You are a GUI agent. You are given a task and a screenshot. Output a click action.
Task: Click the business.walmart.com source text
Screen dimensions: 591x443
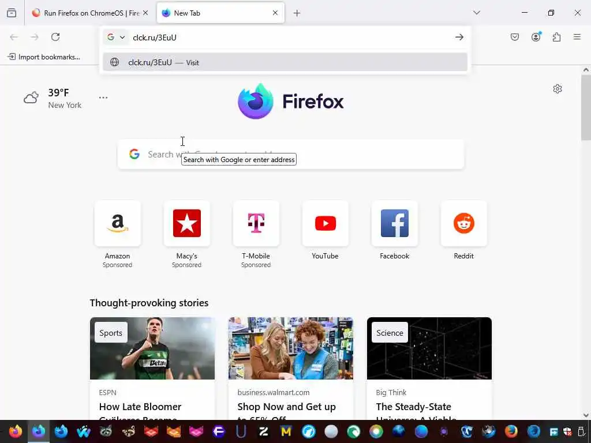[274, 392]
